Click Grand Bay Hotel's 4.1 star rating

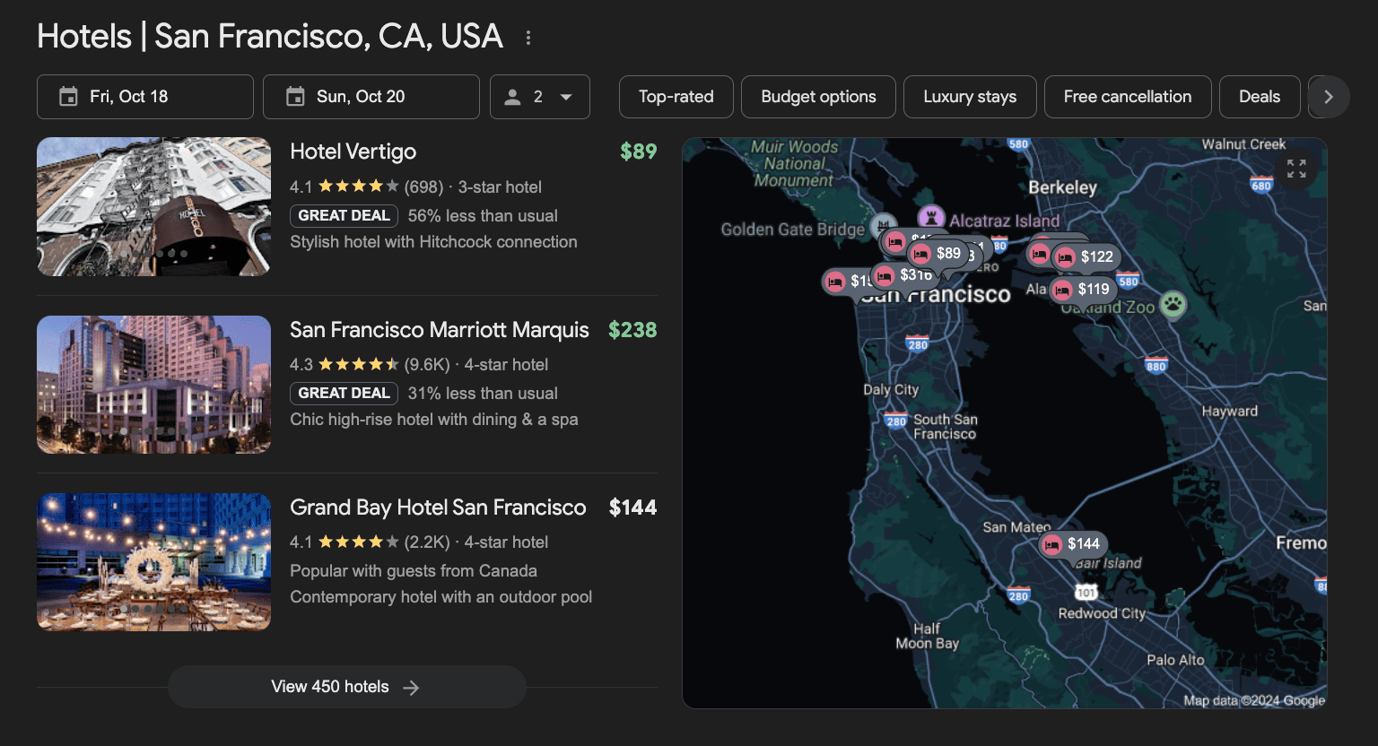pos(344,542)
